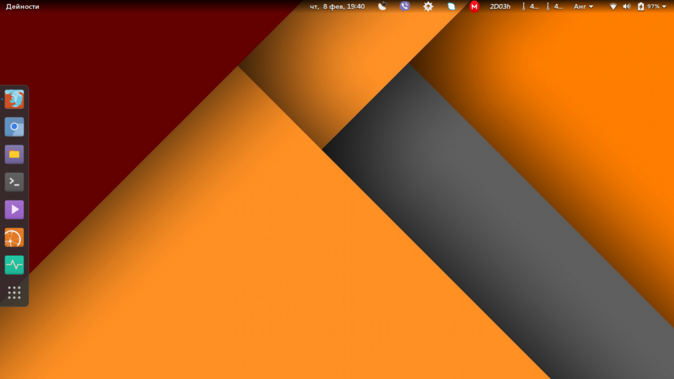Click the red MEGA tray icon
Viewport: 674px width, 379px height.
coord(474,7)
